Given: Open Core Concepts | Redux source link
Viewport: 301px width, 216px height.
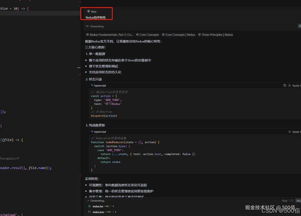Looking at the screenshot, I should click(178, 35).
